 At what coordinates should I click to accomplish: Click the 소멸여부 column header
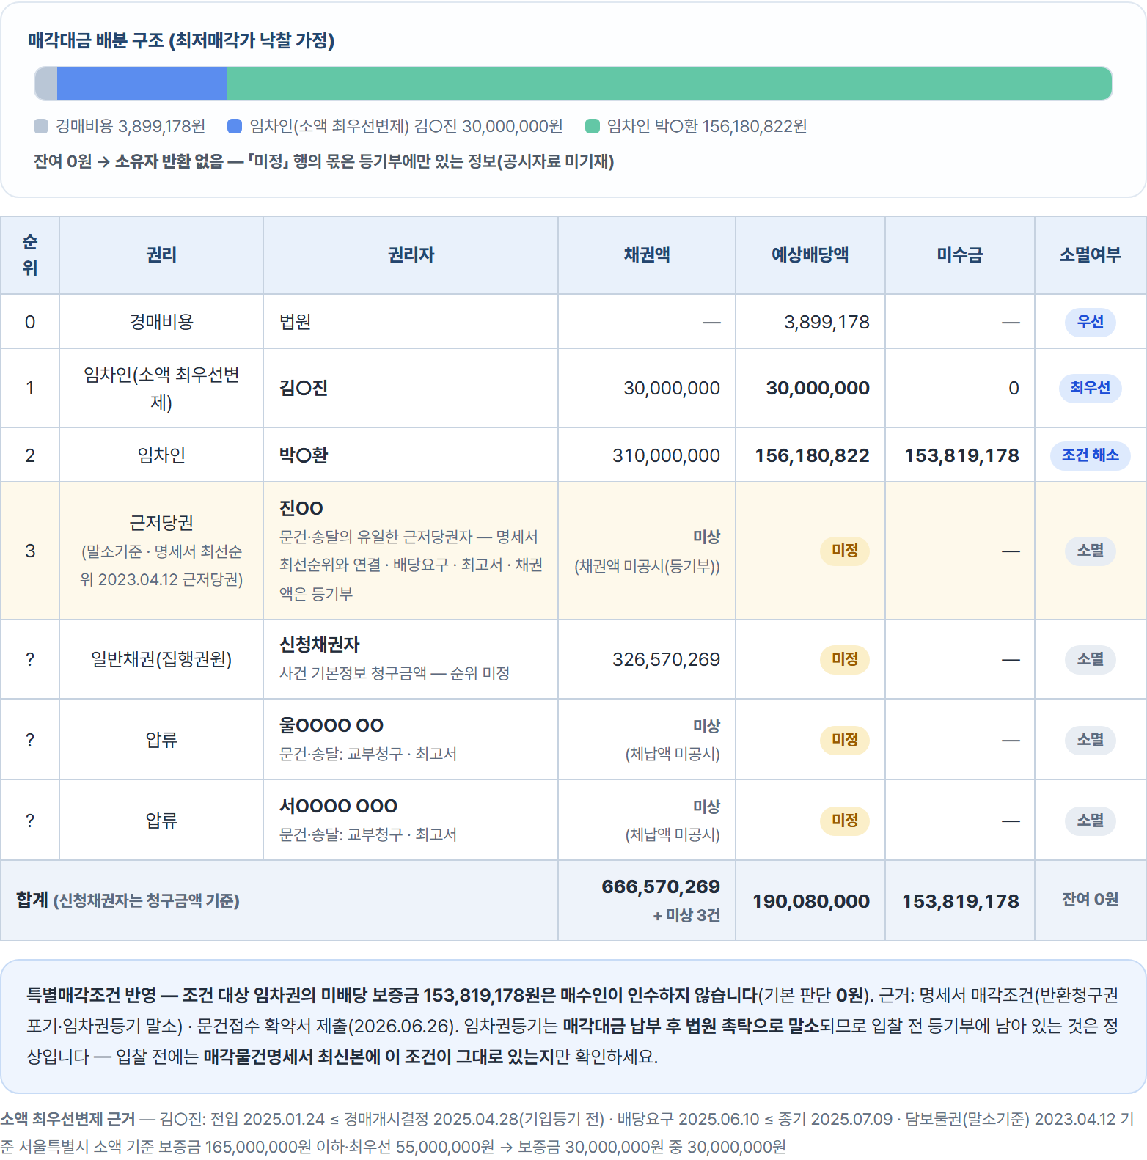1091,255
